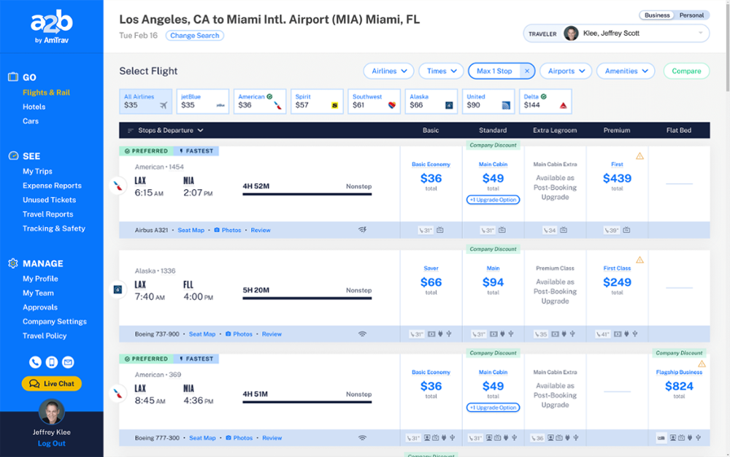
Task: Click the mobile device icon in sidebar
Action: coord(51,362)
